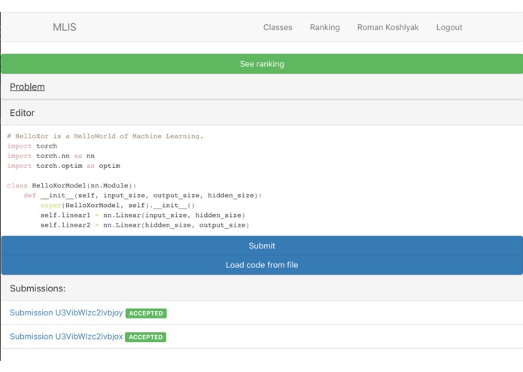The image size is (523, 372).
Task: Submit the code with the Submit button
Action: (262, 245)
